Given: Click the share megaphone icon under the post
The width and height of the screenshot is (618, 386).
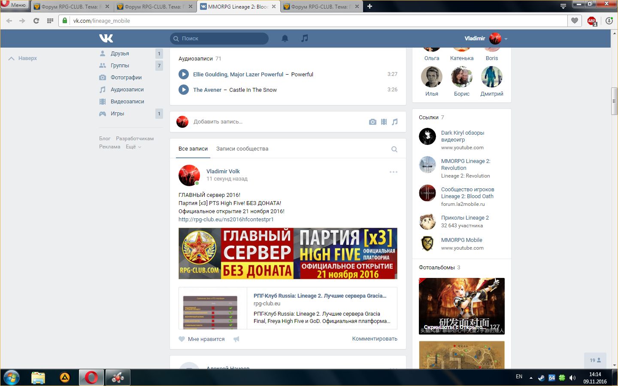Looking at the screenshot, I should tap(236, 339).
